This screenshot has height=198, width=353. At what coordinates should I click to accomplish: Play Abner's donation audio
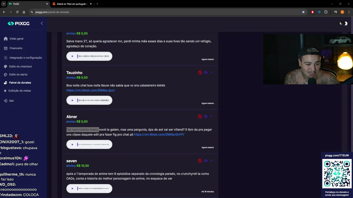72,145
